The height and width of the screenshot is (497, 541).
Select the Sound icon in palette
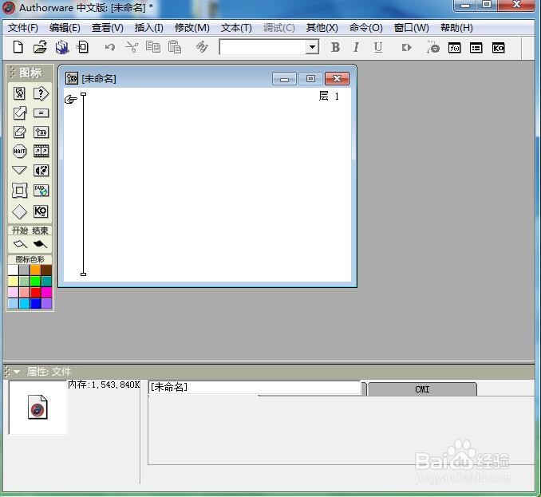[41, 171]
